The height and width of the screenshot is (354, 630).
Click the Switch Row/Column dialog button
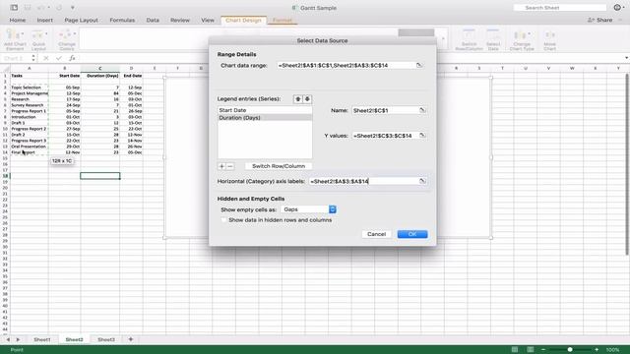pos(279,166)
